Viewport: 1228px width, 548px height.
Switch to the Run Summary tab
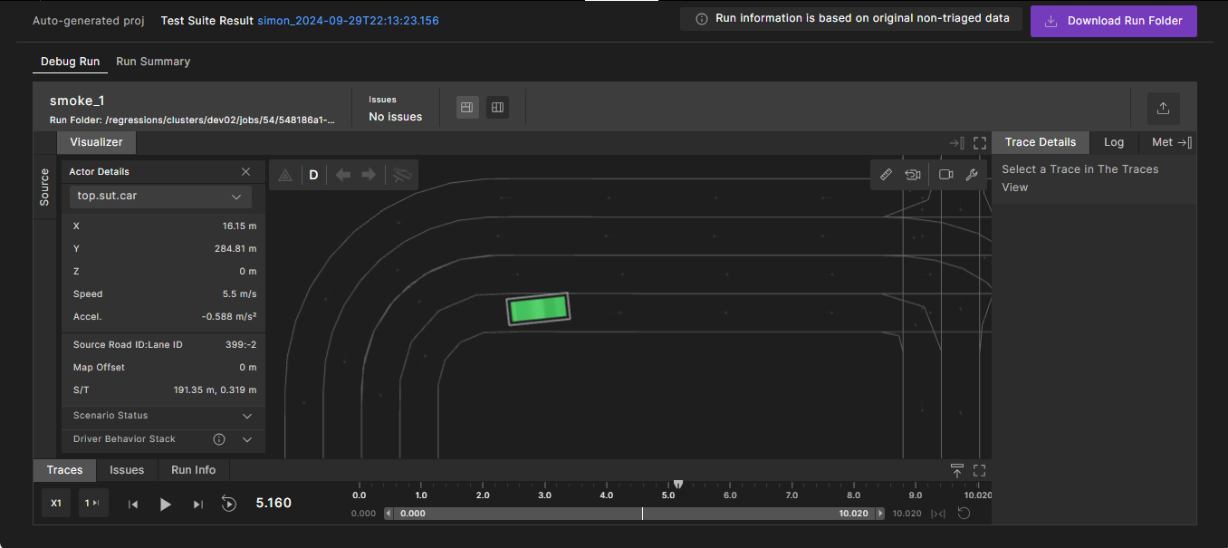tap(153, 62)
